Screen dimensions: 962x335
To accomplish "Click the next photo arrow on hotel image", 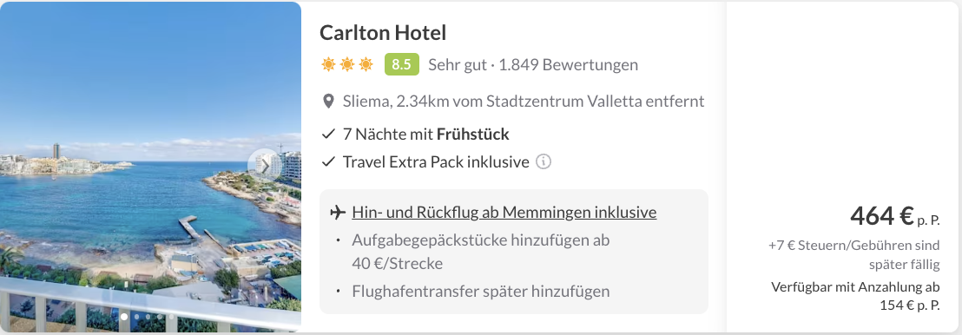I will pyautogui.click(x=263, y=164).
